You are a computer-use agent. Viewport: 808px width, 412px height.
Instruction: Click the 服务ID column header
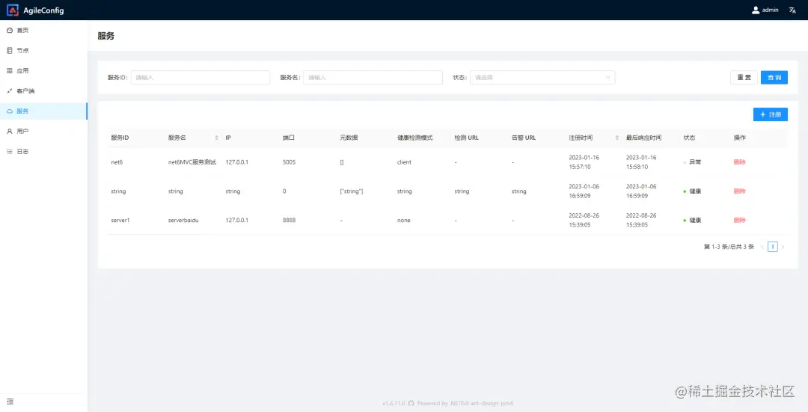[x=120, y=138]
